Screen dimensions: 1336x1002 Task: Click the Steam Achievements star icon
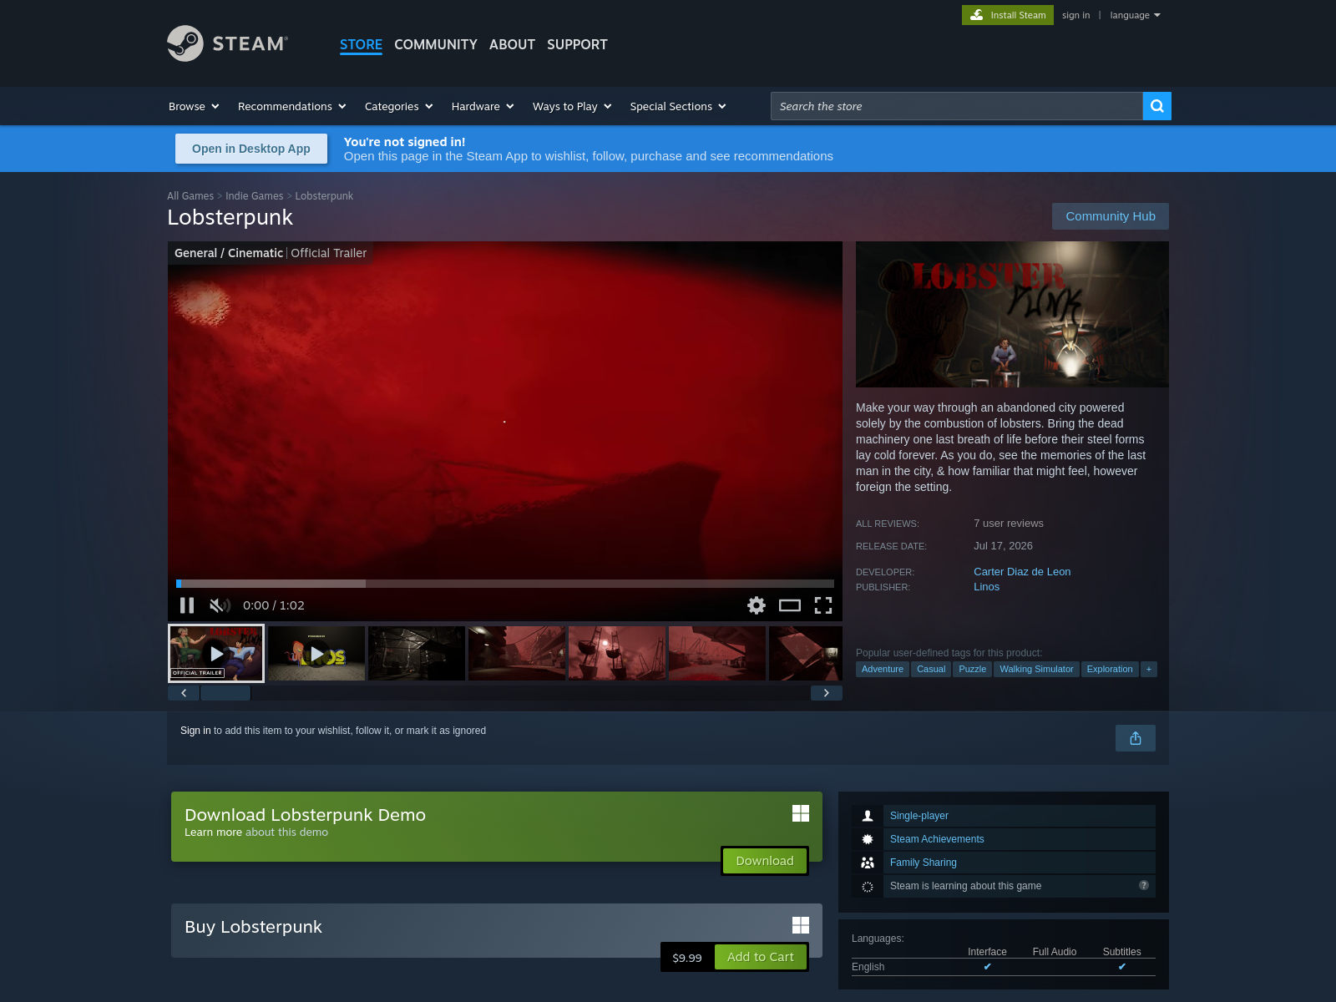point(868,839)
